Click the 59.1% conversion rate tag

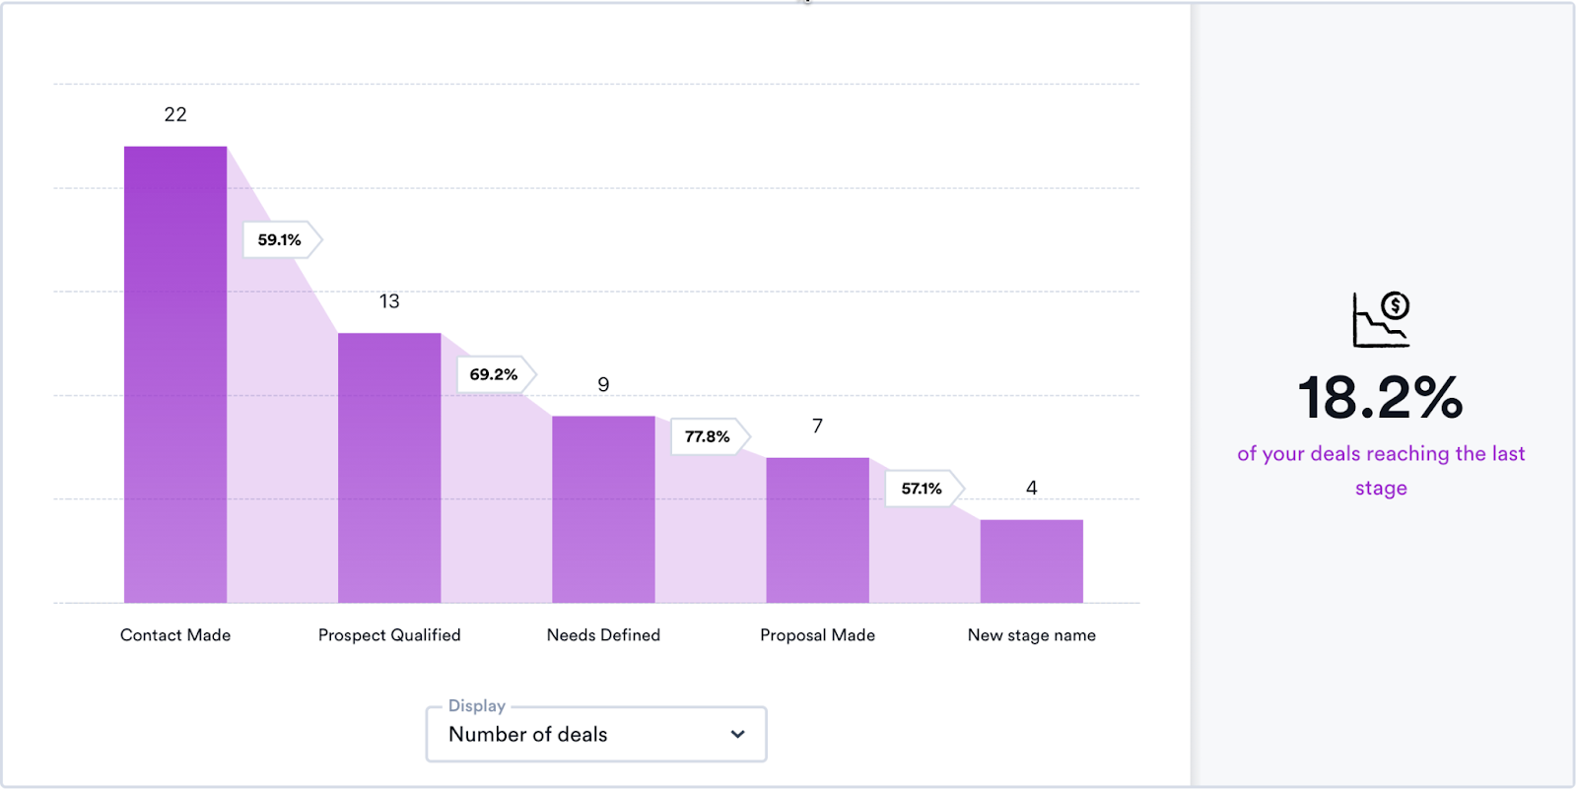[x=283, y=239]
